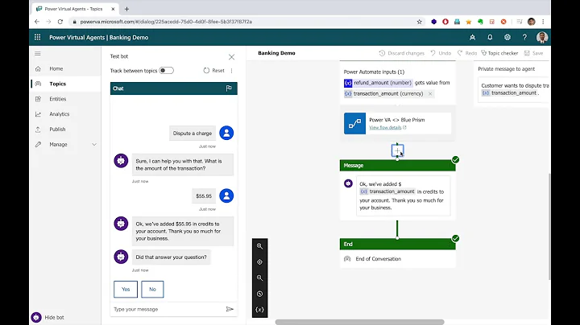The height and width of the screenshot is (325, 580).
Task: Open notifications bell
Action: pyautogui.click(x=490, y=37)
